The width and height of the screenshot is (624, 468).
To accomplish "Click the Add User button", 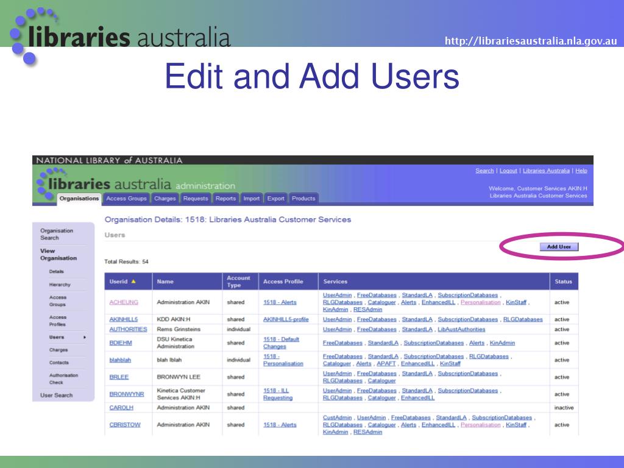I will click(559, 247).
